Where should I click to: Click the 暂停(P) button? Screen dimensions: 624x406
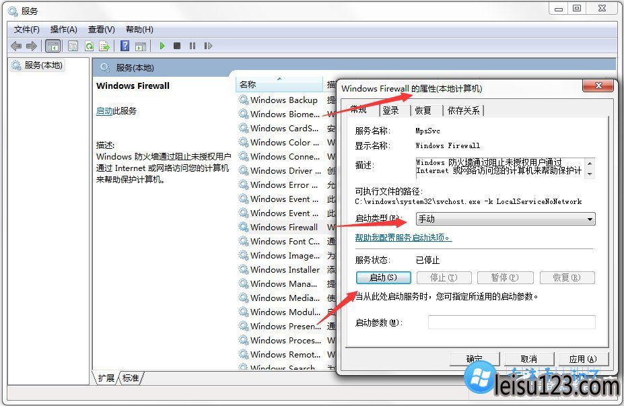click(505, 277)
